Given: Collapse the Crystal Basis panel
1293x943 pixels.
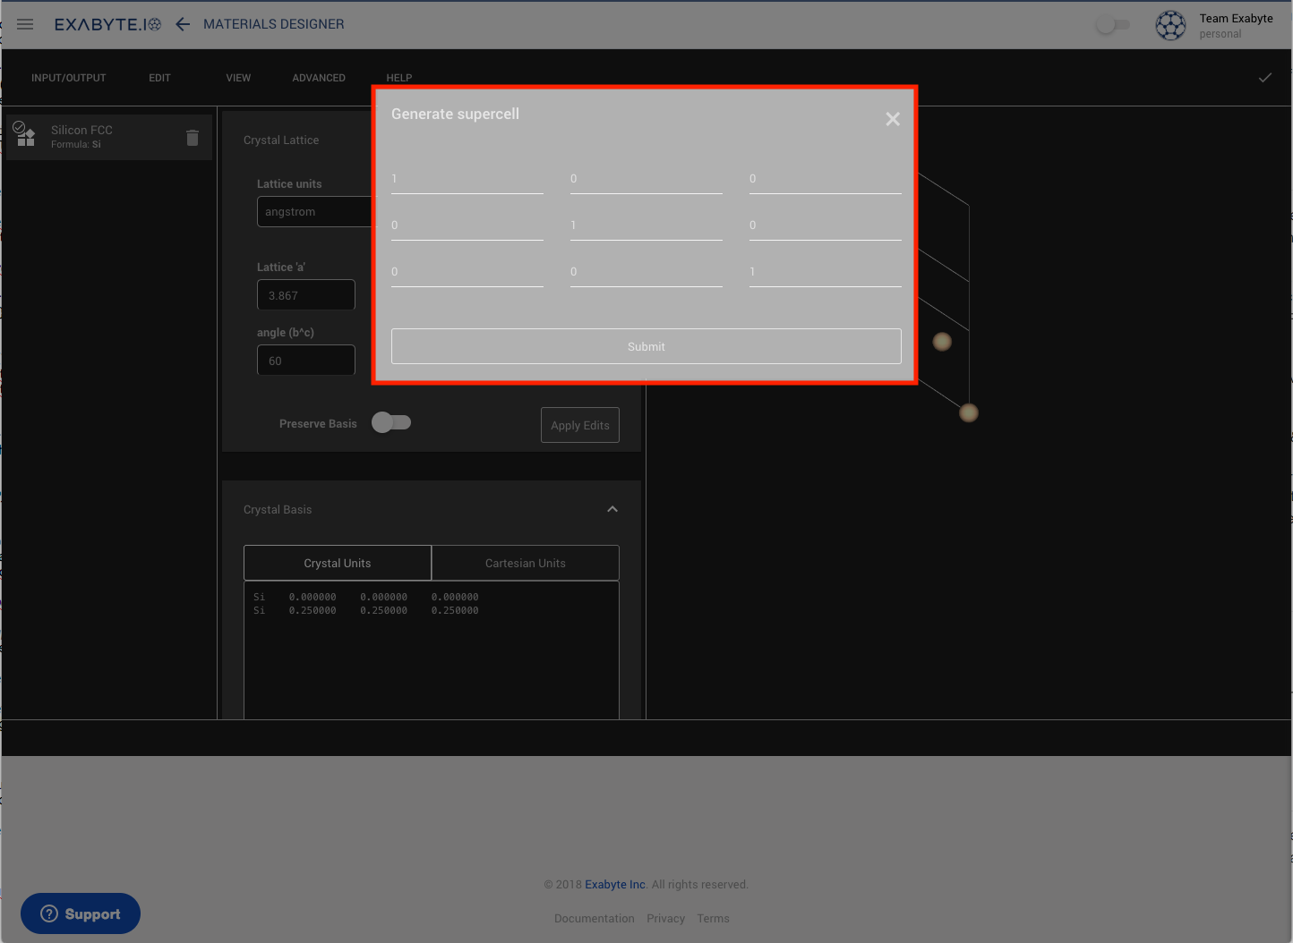Looking at the screenshot, I should point(612,509).
